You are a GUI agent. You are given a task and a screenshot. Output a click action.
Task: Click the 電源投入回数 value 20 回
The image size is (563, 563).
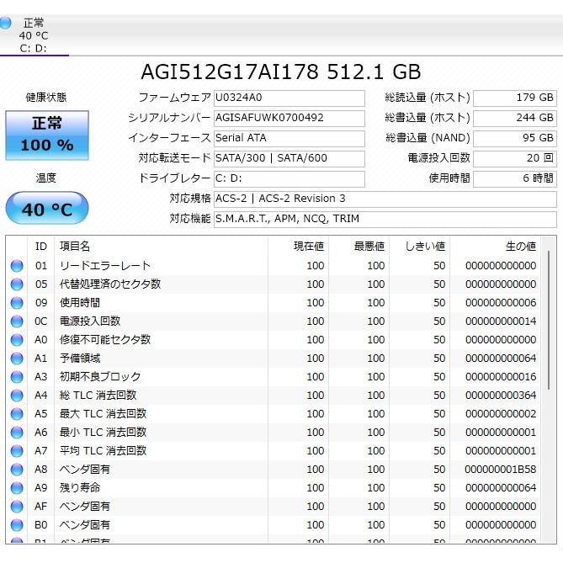(x=515, y=158)
